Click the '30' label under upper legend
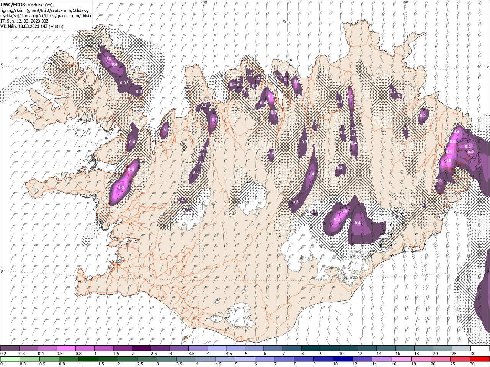490x367 pixels. click(473, 354)
